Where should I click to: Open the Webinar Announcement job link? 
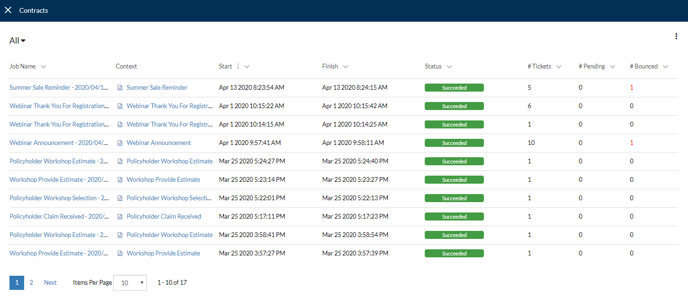click(59, 143)
